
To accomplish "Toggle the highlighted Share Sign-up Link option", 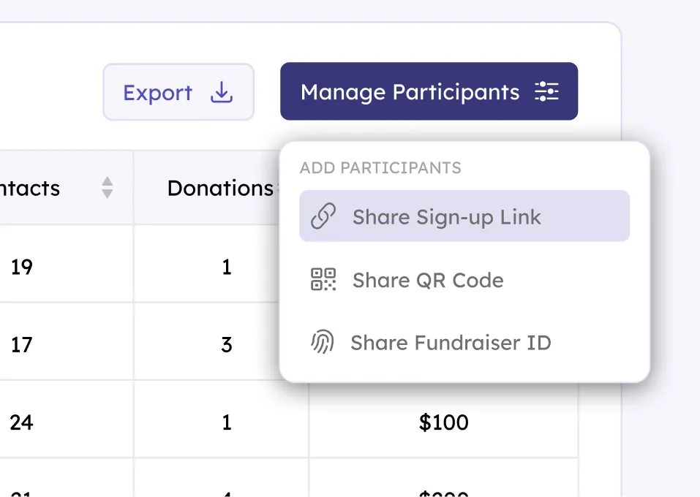I will 464,216.
